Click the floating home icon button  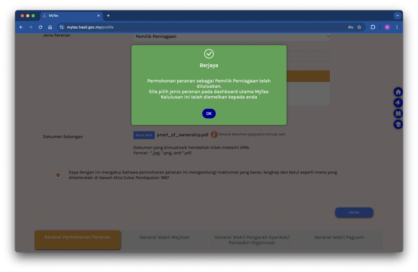click(x=398, y=92)
